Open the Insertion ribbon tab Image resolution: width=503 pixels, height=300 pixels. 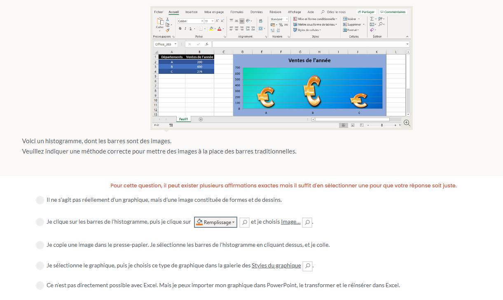pyautogui.click(x=191, y=12)
